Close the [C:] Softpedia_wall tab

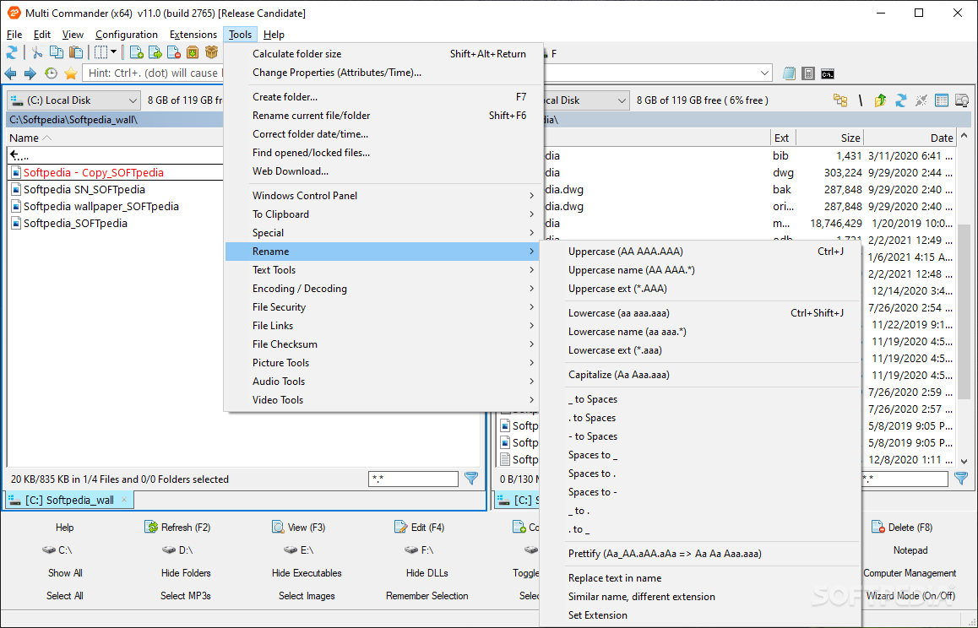(x=124, y=500)
